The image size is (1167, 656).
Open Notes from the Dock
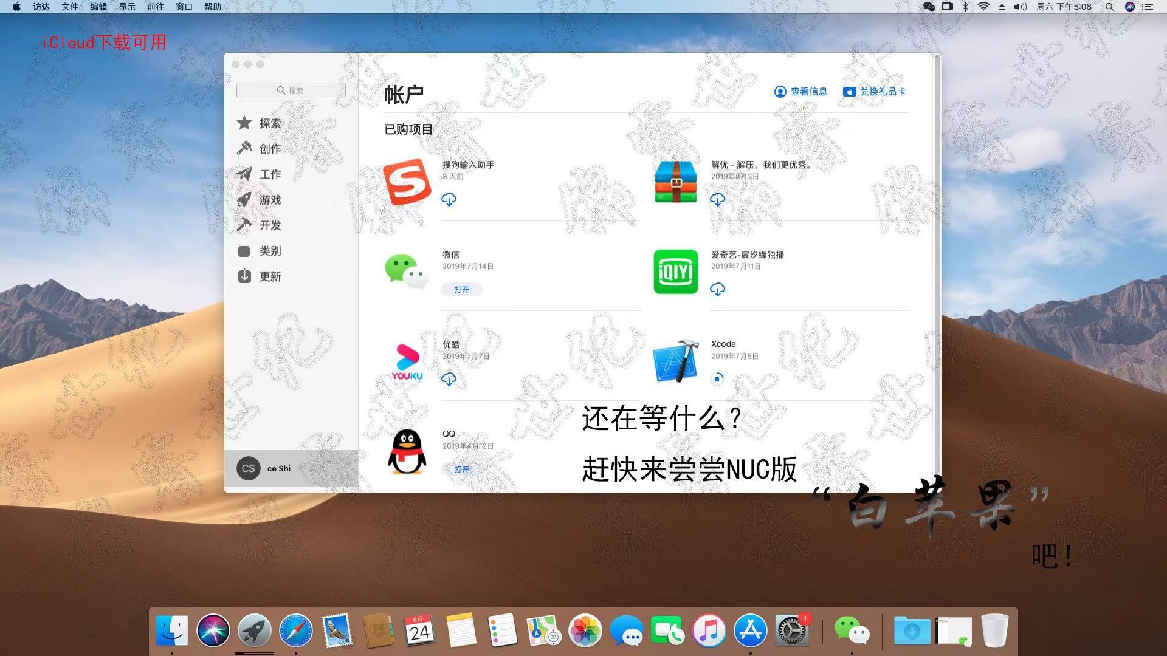pyautogui.click(x=461, y=630)
